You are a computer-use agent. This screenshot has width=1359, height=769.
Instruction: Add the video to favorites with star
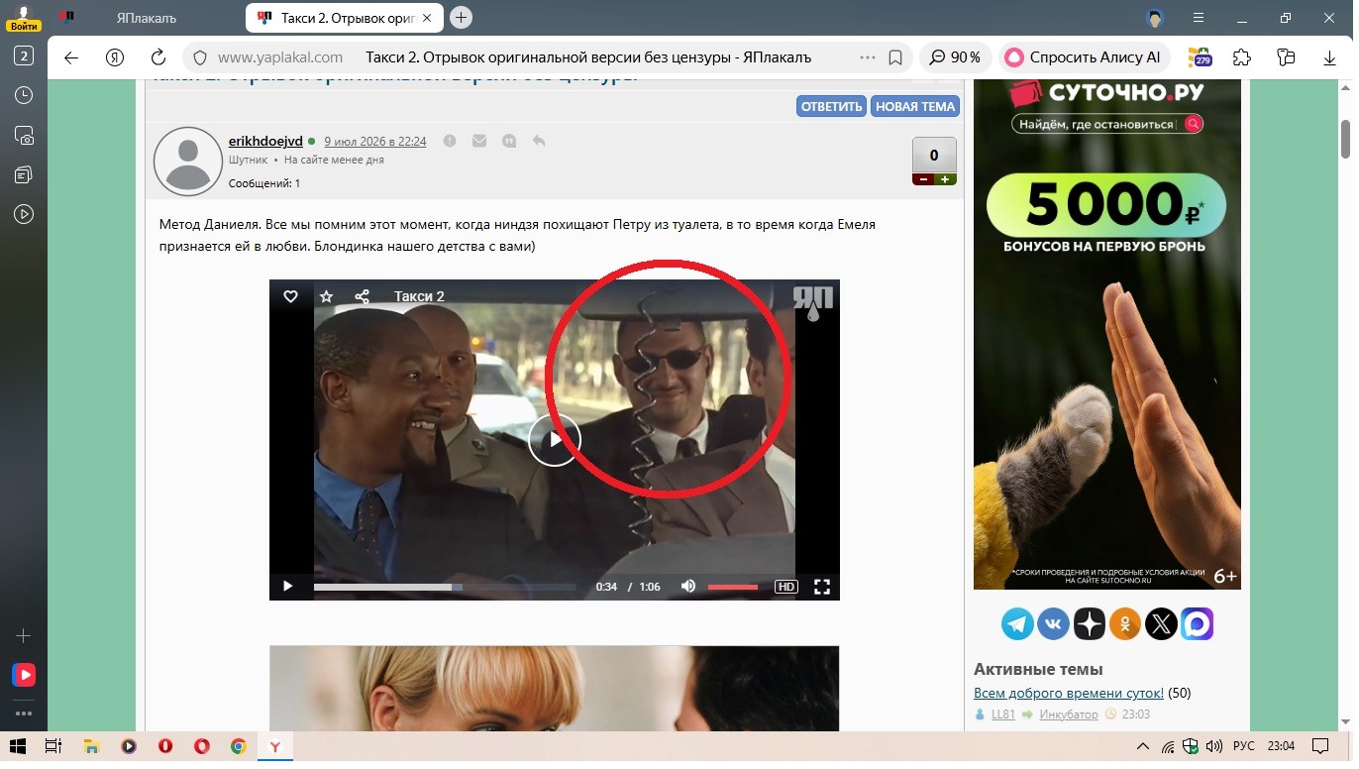(326, 296)
